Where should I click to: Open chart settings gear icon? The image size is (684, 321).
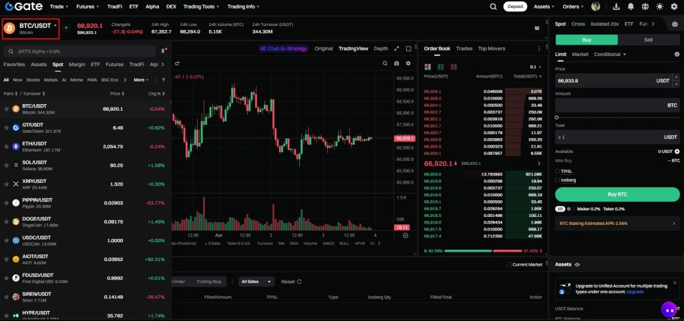pyautogui.click(x=408, y=63)
